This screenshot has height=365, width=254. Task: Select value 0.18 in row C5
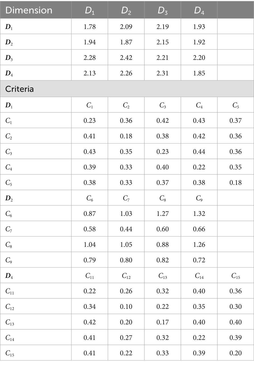(x=236, y=183)
